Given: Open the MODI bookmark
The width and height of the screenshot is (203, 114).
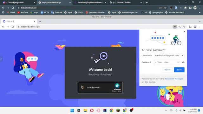Looking at the screenshot, I should coord(45,12).
